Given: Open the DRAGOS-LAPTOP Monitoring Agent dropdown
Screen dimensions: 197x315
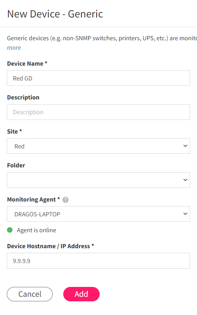Looking at the screenshot, I should 98,214.
